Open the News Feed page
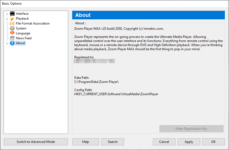The width and height of the screenshot is (229, 150). [24, 38]
